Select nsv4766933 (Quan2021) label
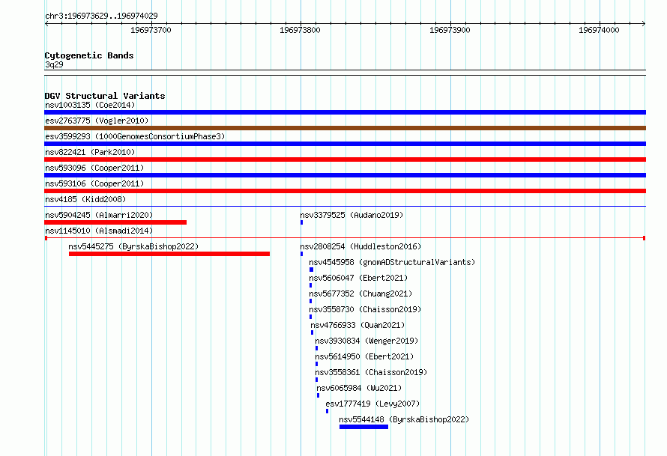The height and width of the screenshot is (456, 667). pyautogui.click(x=357, y=325)
